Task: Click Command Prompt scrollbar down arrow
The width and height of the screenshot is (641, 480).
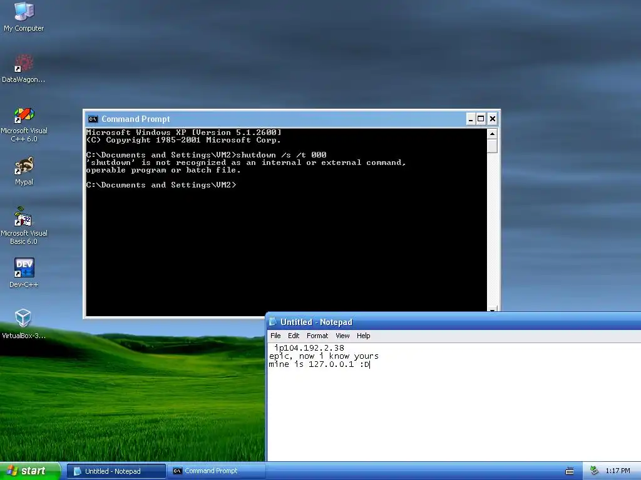Action: 492,310
